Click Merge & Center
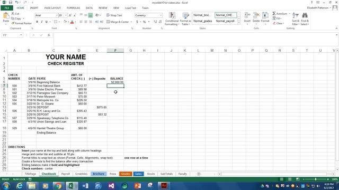The height and width of the screenshot is (190, 339). 118,22
